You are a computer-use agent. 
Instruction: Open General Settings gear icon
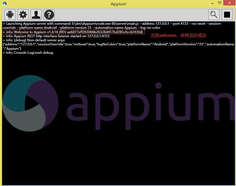pos(23,15)
